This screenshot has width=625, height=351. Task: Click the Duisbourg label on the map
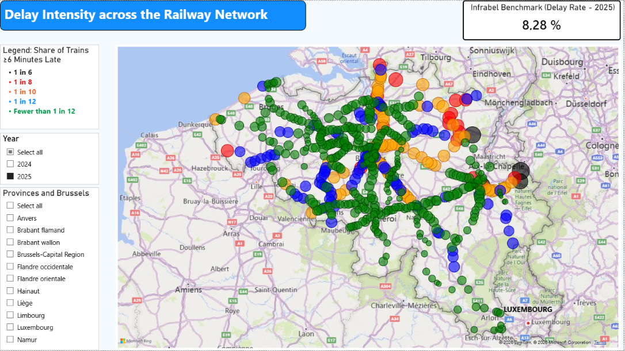click(562, 61)
